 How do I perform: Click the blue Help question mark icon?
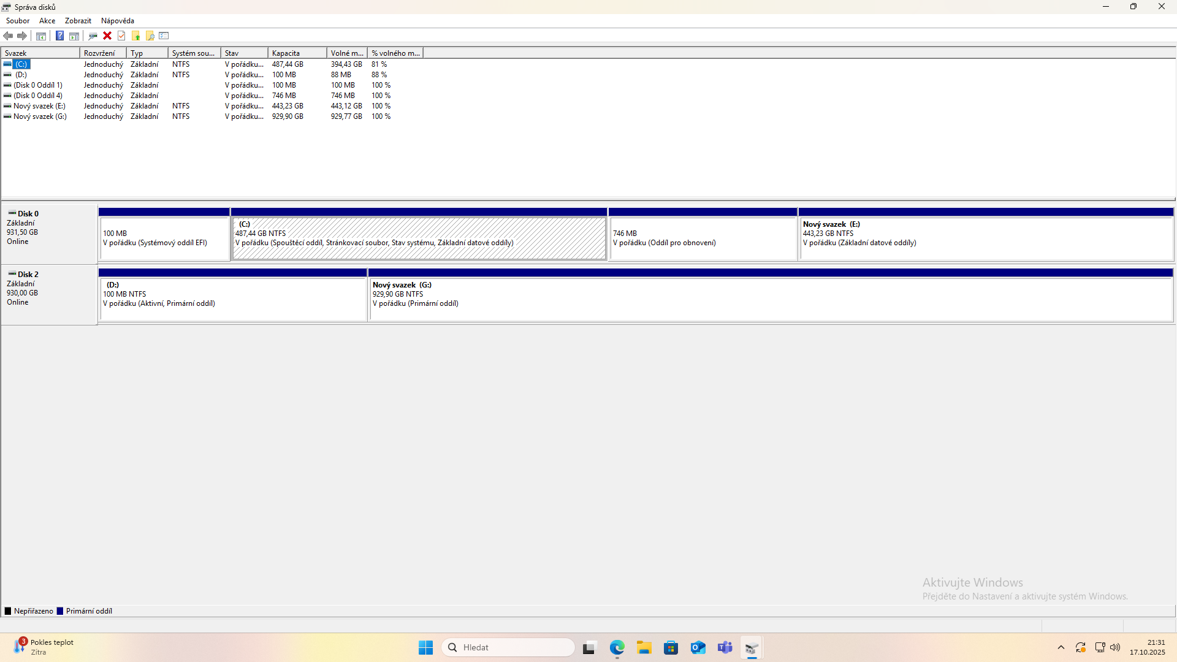click(x=59, y=36)
